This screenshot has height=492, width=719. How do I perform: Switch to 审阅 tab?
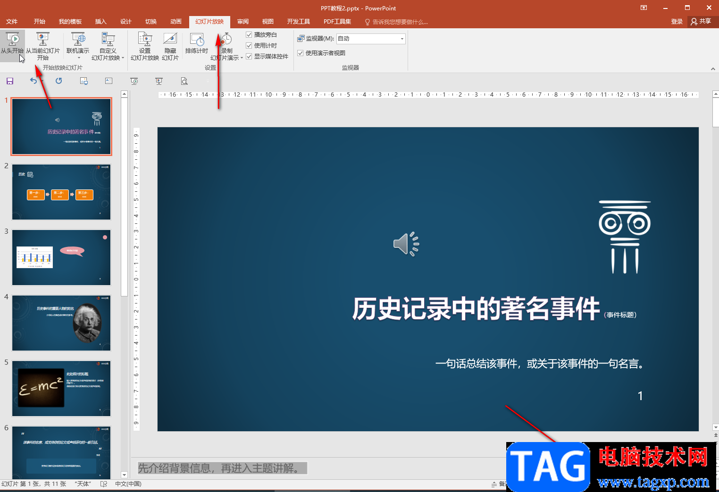tap(243, 22)
